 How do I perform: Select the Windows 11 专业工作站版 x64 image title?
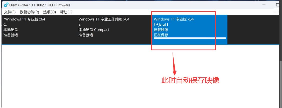click(104, 19)
